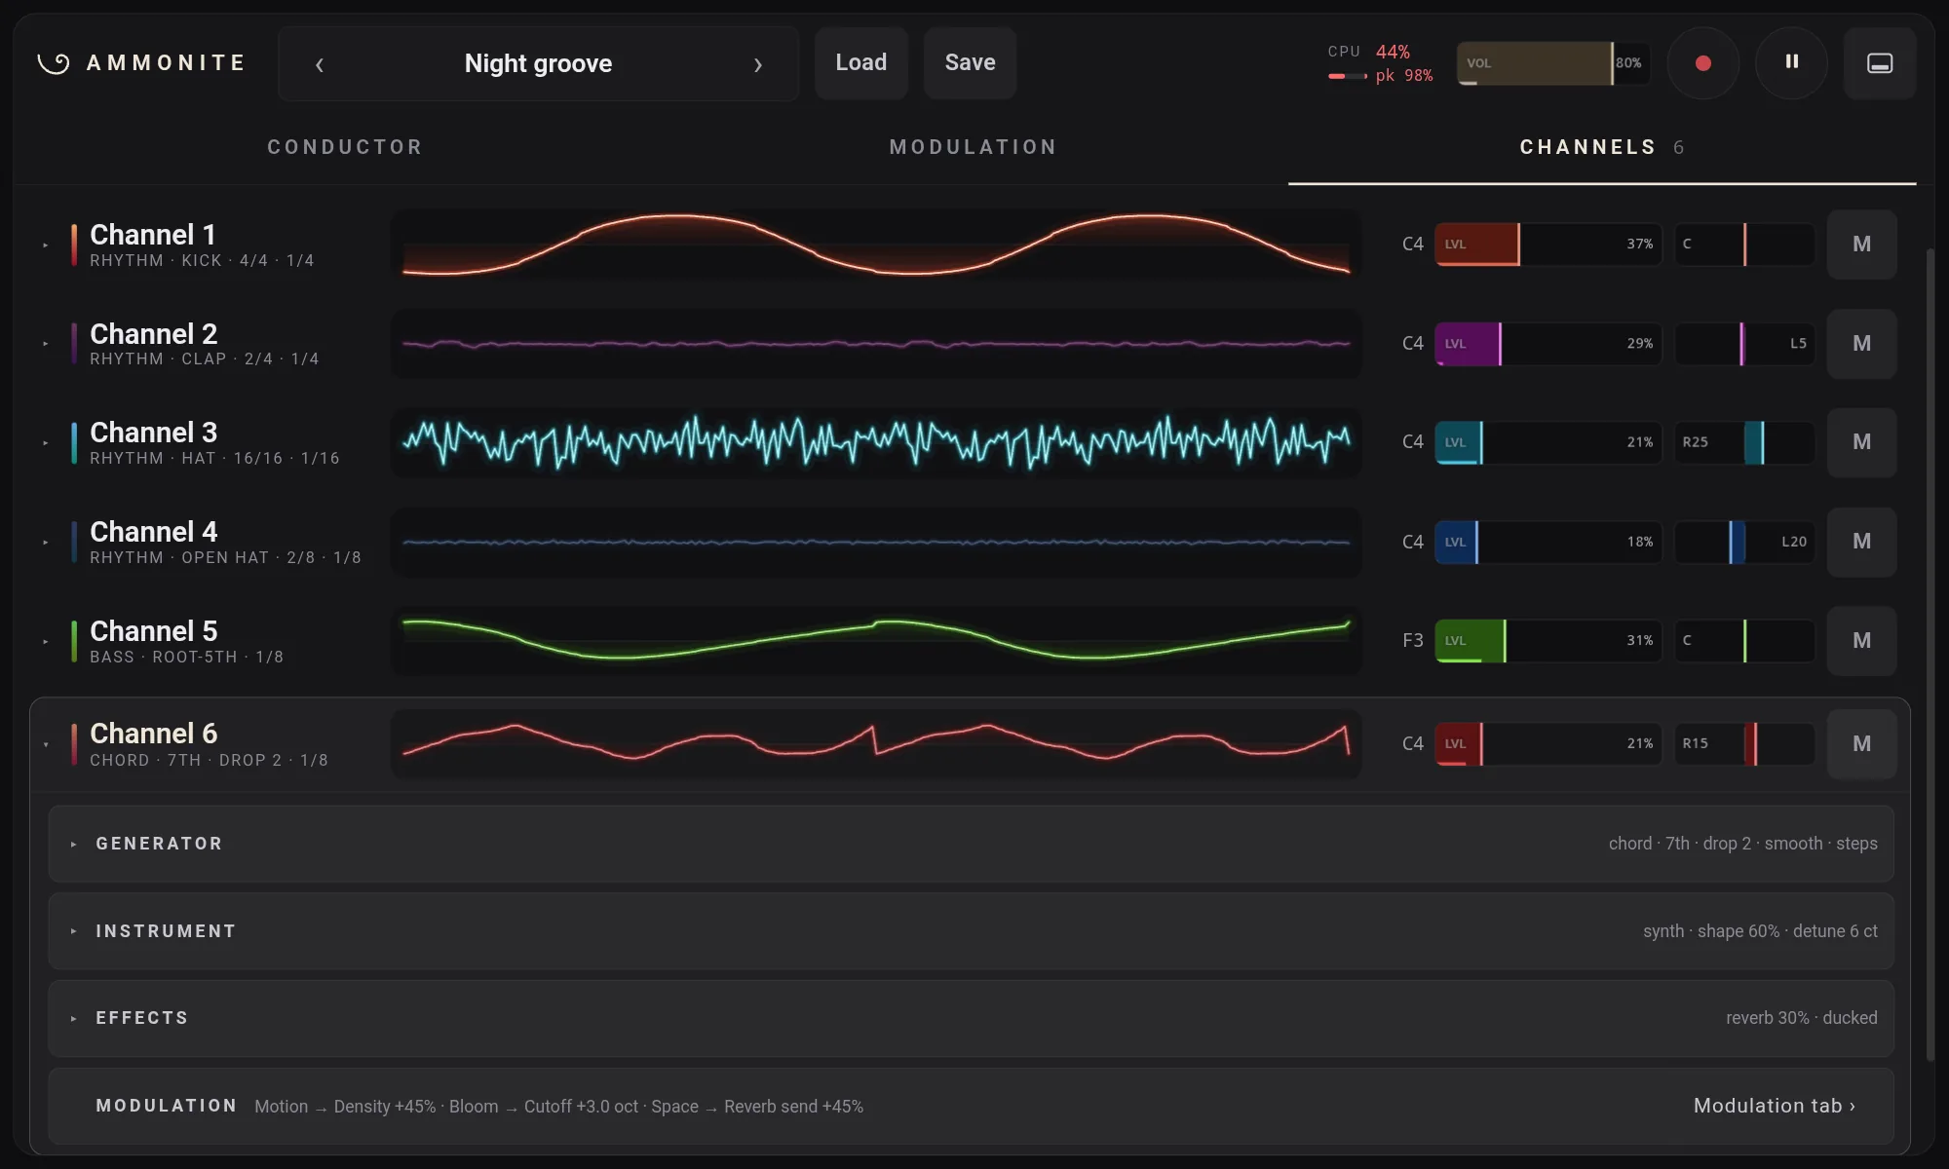Expand the Generator section

[971, 844]
